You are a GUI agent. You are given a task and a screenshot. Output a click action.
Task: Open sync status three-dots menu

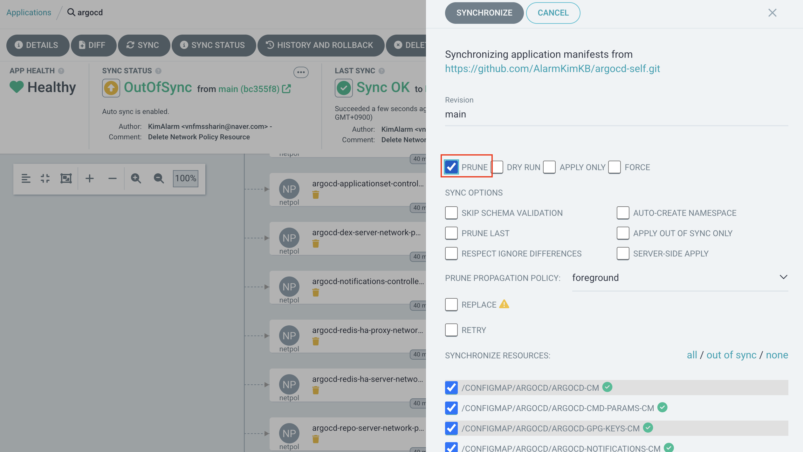point(301,72)
